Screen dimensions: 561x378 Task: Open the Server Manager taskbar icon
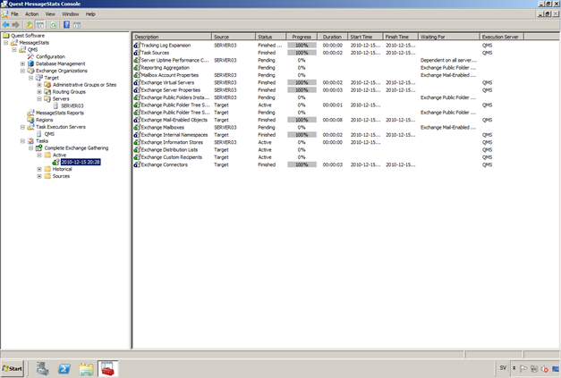click(x=43, y=369)
